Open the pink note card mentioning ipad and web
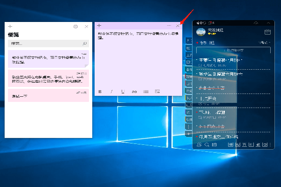The image size is (281, 187). click(x=48, y=79)
